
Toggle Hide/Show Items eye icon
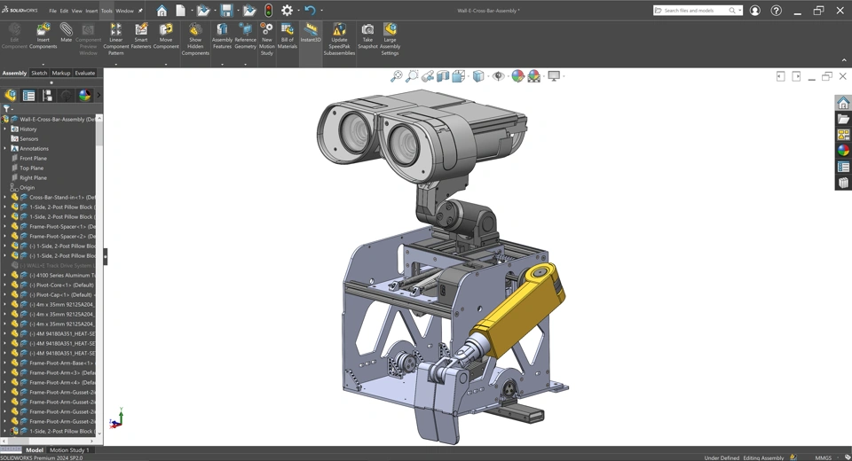coord(498,76)
